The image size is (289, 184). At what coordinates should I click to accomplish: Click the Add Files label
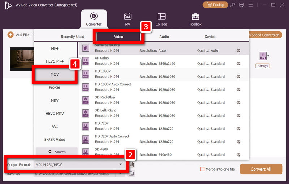pyautogui.click(x=23, y=35)
